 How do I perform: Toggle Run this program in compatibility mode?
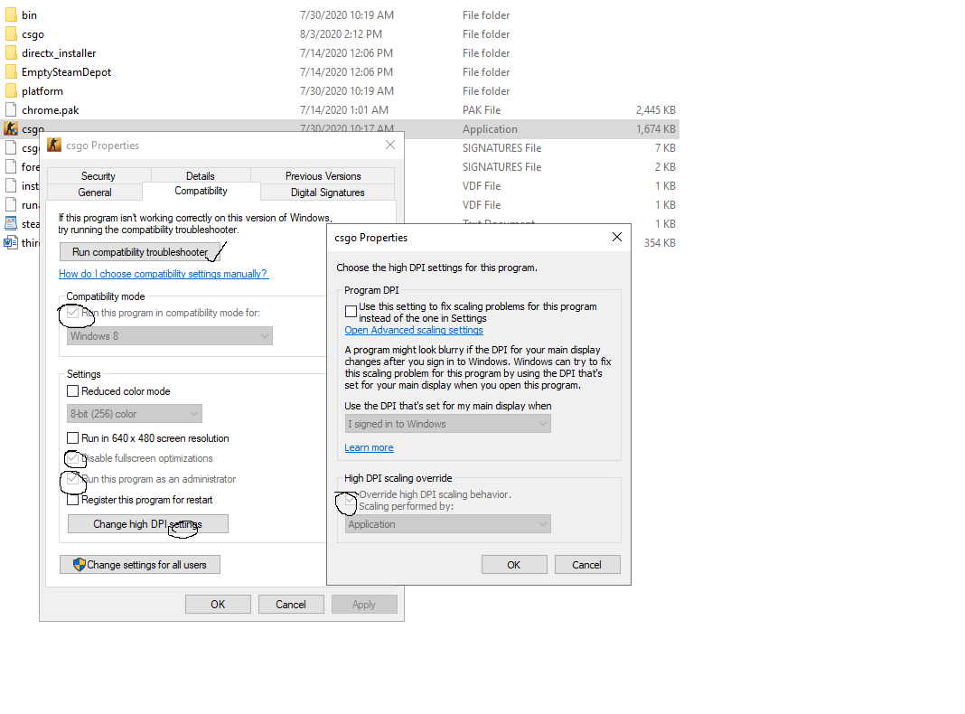coord(72,313)
